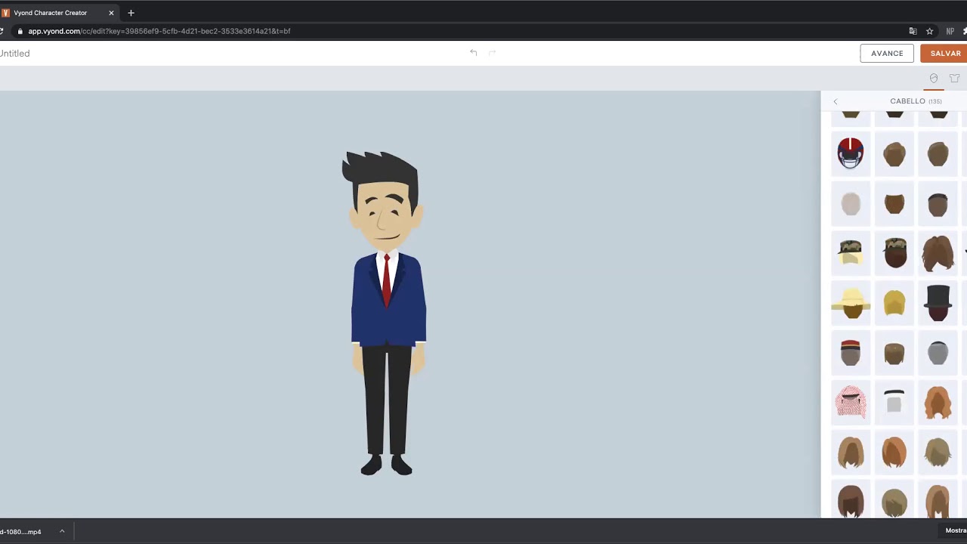Select the blonde bob hairstyle
The image size is (967, 544).
894,302
